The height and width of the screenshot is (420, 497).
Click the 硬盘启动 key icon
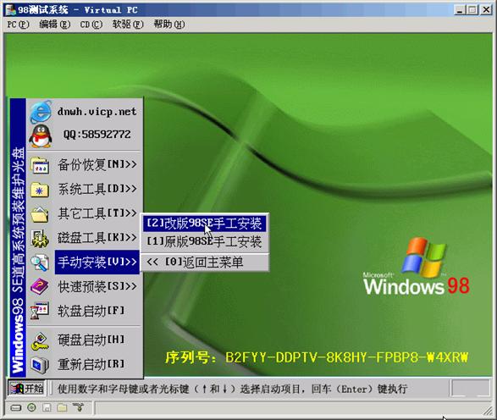coord(40,340)
